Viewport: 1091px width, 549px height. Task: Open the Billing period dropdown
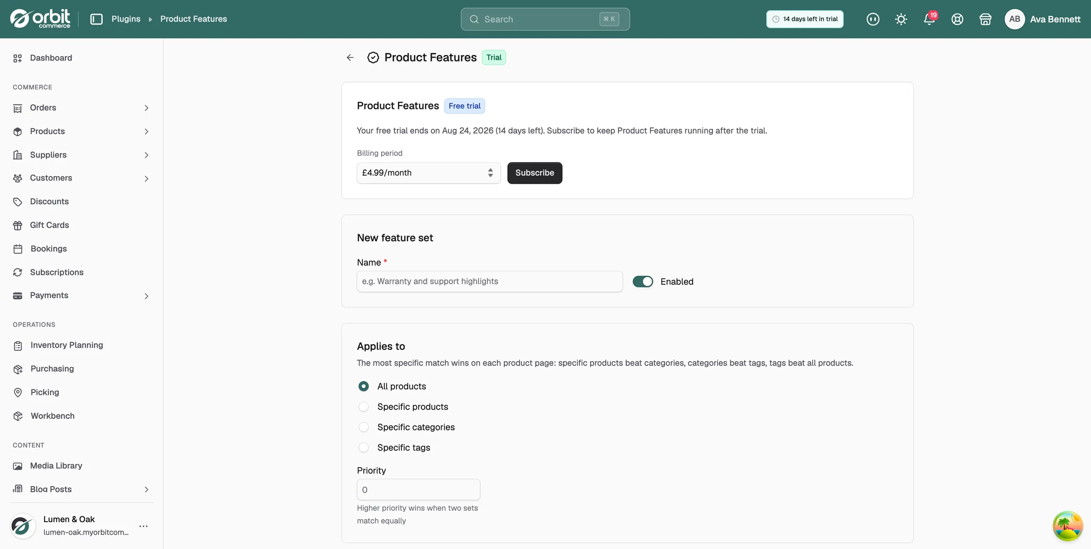coord(428,173)
